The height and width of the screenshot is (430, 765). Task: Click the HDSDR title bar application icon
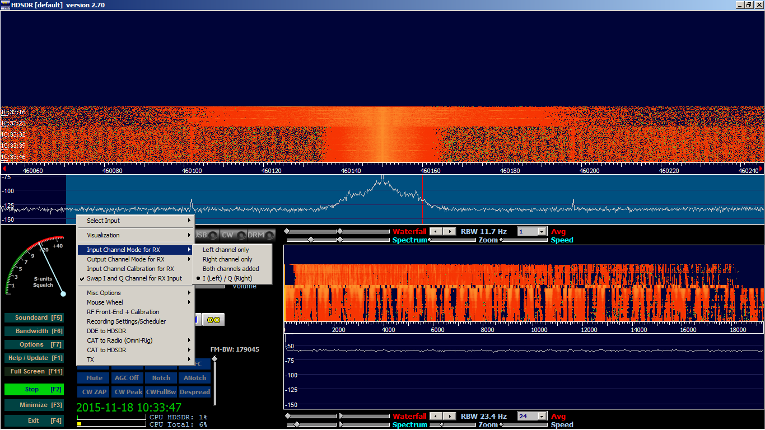pos(6,5)
